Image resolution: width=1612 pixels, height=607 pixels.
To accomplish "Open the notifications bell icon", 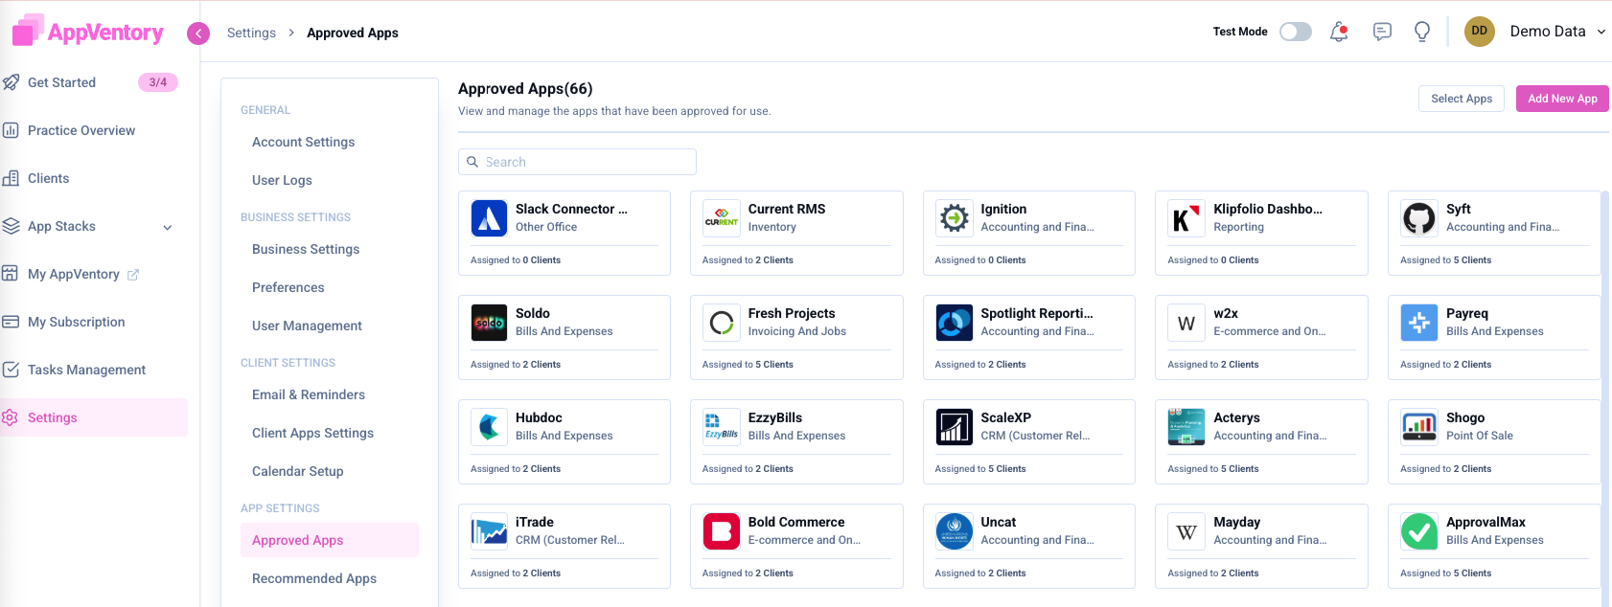I will (x=1339, y=32).
